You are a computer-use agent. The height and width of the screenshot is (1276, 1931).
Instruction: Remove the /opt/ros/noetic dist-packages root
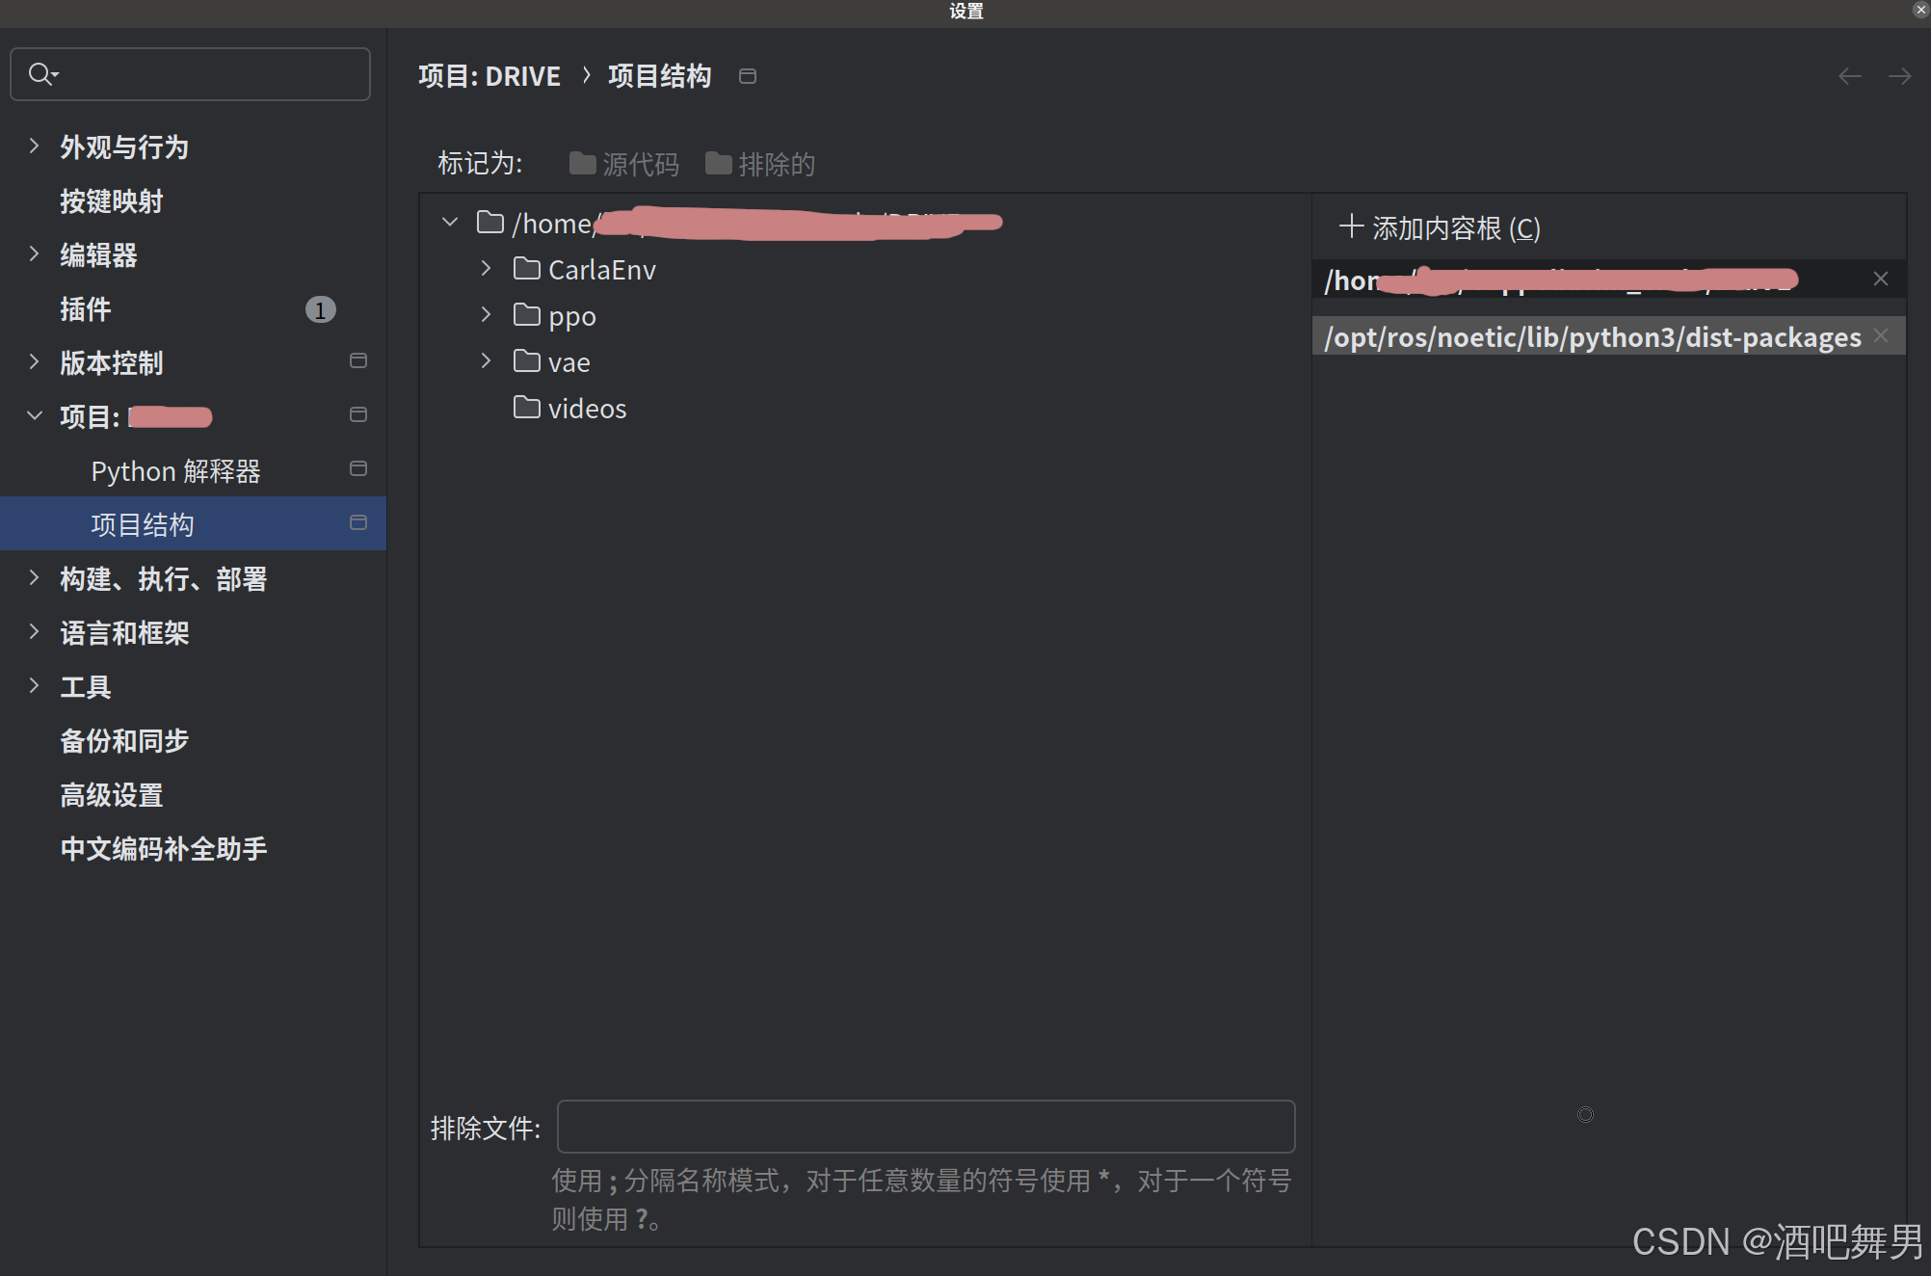[1881, 335]
